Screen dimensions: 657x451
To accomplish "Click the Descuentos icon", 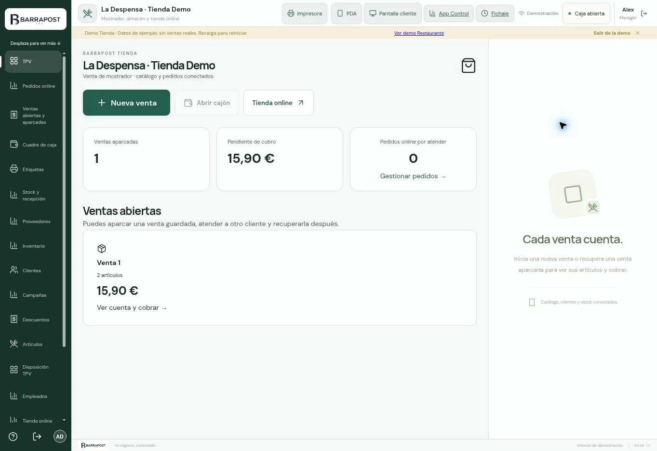I will click(14, 319).
